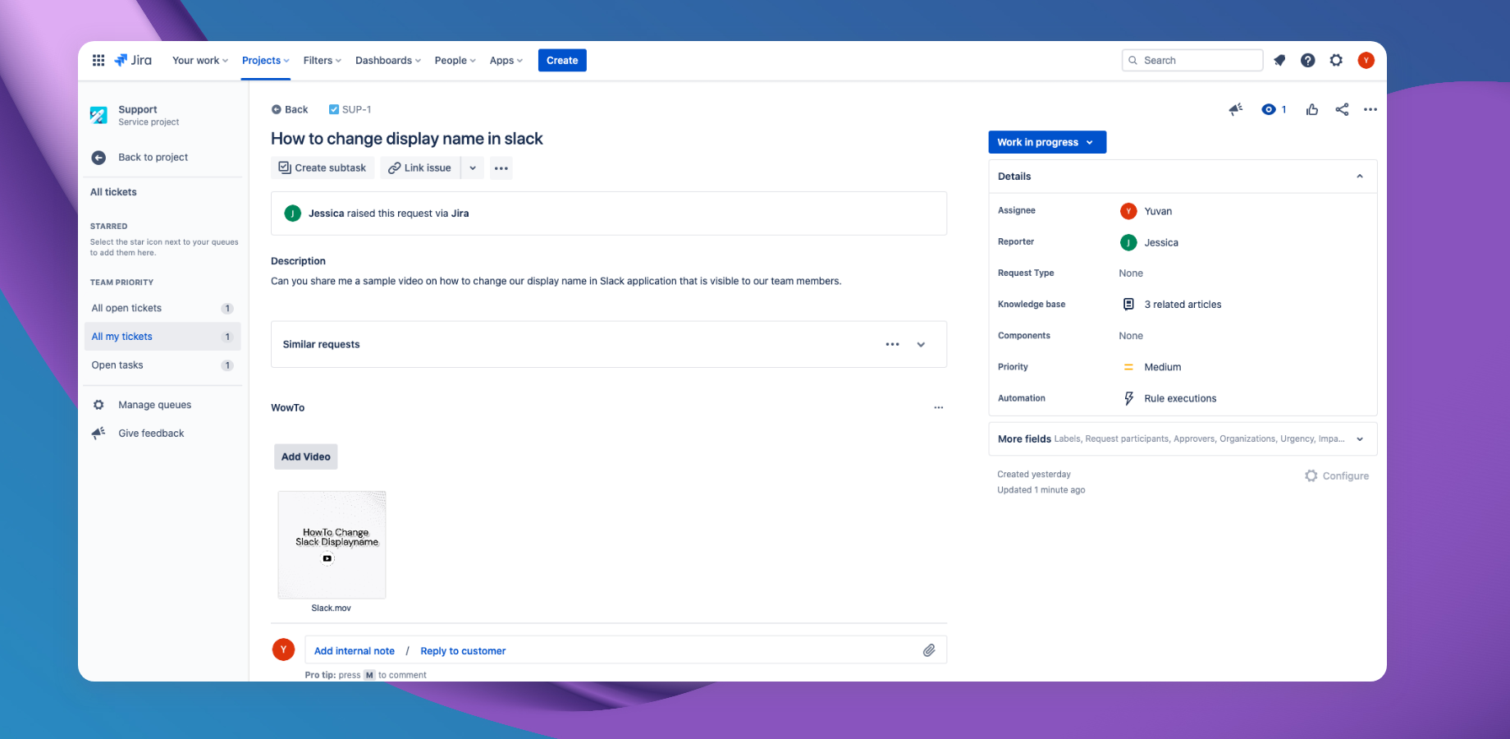The width and height of the screenshot is (1510, 739).
Task: Click the Add Video button
Action: click(x=306, y=457)
